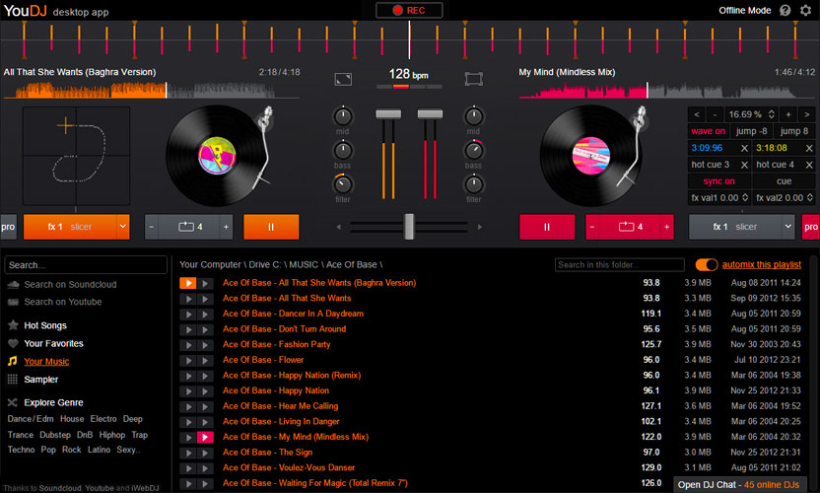Load Flower on right deck play icon
The width and height of the screenshot is (820, 493).
click(x=205, y=360)
